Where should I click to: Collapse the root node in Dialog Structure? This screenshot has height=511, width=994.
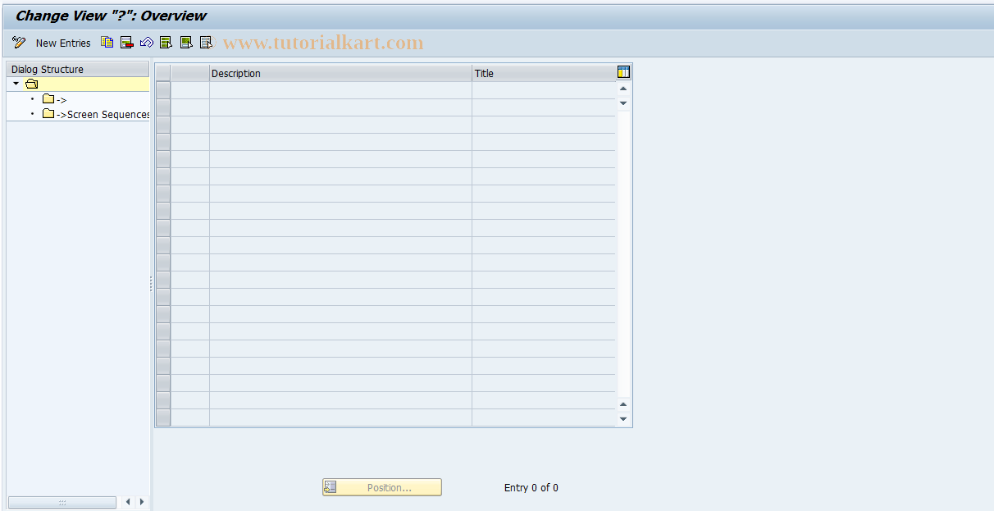click(16, 84)
